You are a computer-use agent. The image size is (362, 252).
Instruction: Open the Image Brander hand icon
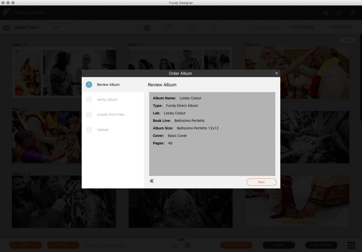[x=215, y=27]
